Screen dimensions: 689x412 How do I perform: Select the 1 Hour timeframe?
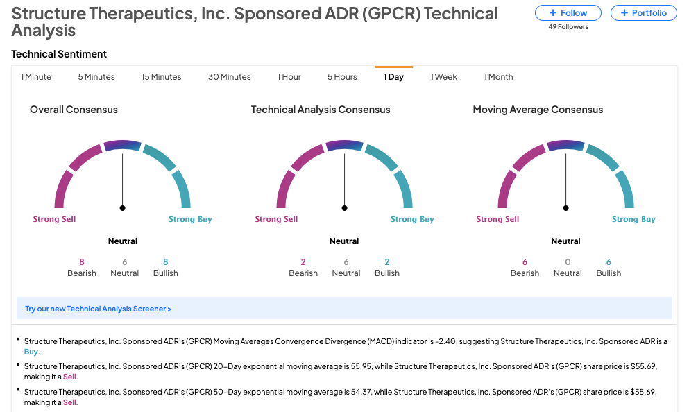289,77
